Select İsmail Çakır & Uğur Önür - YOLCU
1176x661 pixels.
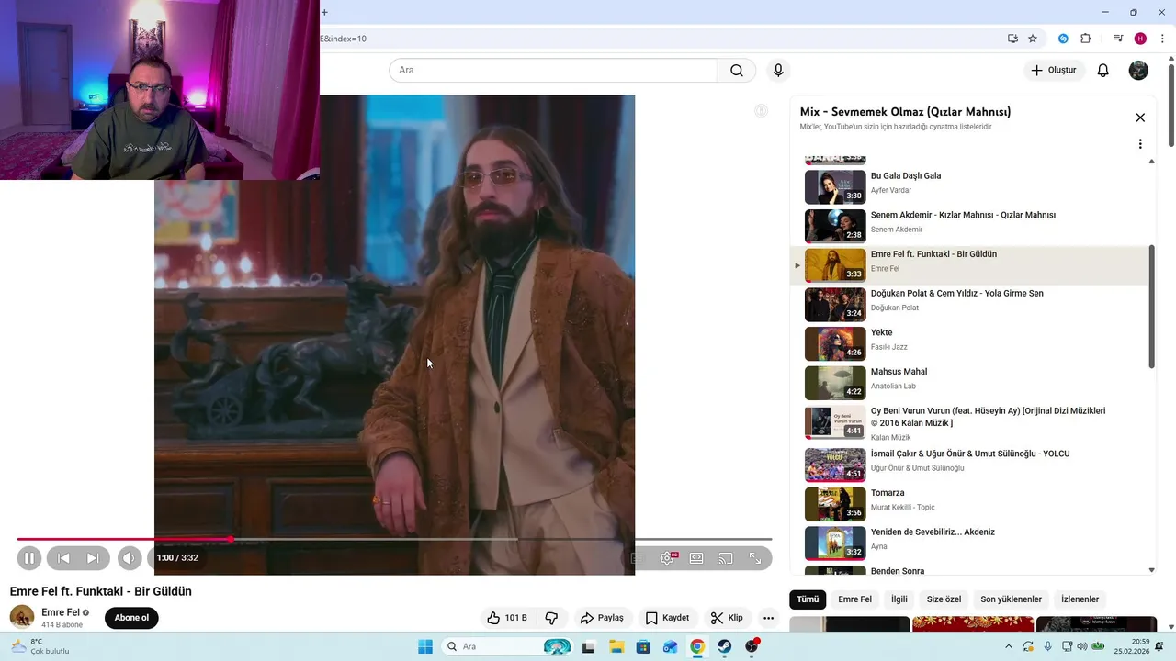pyautogui.click(x=970, y=465)
